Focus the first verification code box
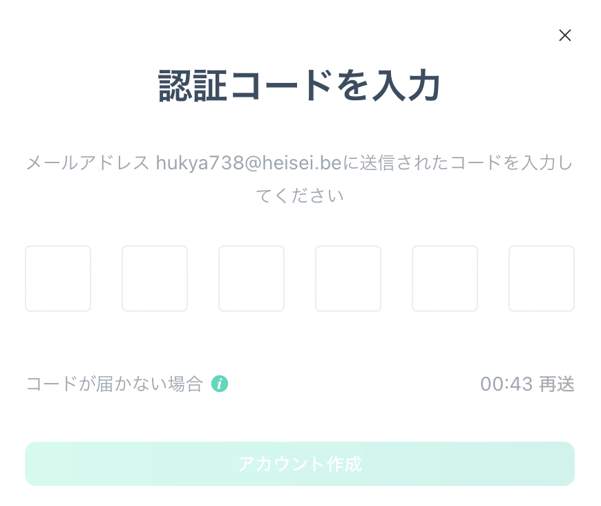 58,279
